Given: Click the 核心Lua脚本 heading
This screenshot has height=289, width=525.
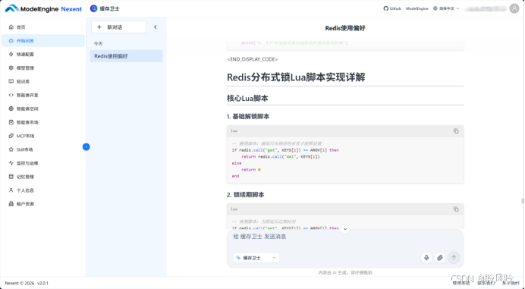Looking at the screenshot, I should tap(247, 99).
